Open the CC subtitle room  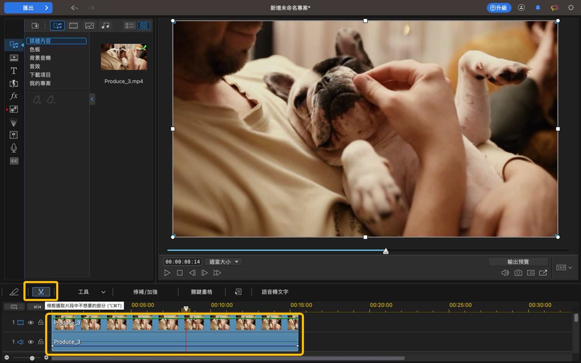click(14, 161)
